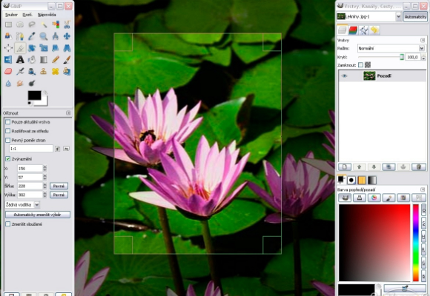The width and height of the screenshot is (430, 296).
Task: Click the foreground black color swatch
Action: 34,95
